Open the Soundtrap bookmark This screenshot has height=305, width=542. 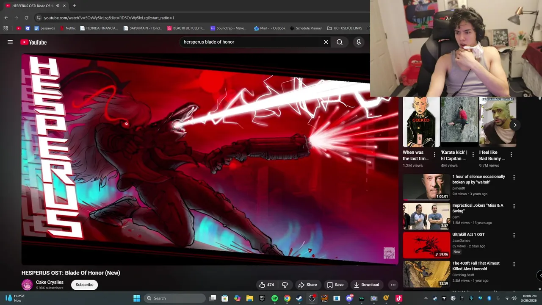pyautogui.click(x=229, y=28)
